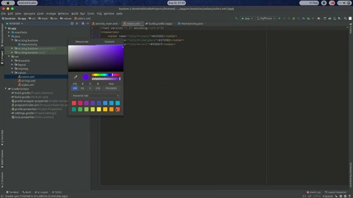Image resolution: width=353 pixels, height=198 pixels.
Task: Open the Event Log
Action: coord(314,192)
